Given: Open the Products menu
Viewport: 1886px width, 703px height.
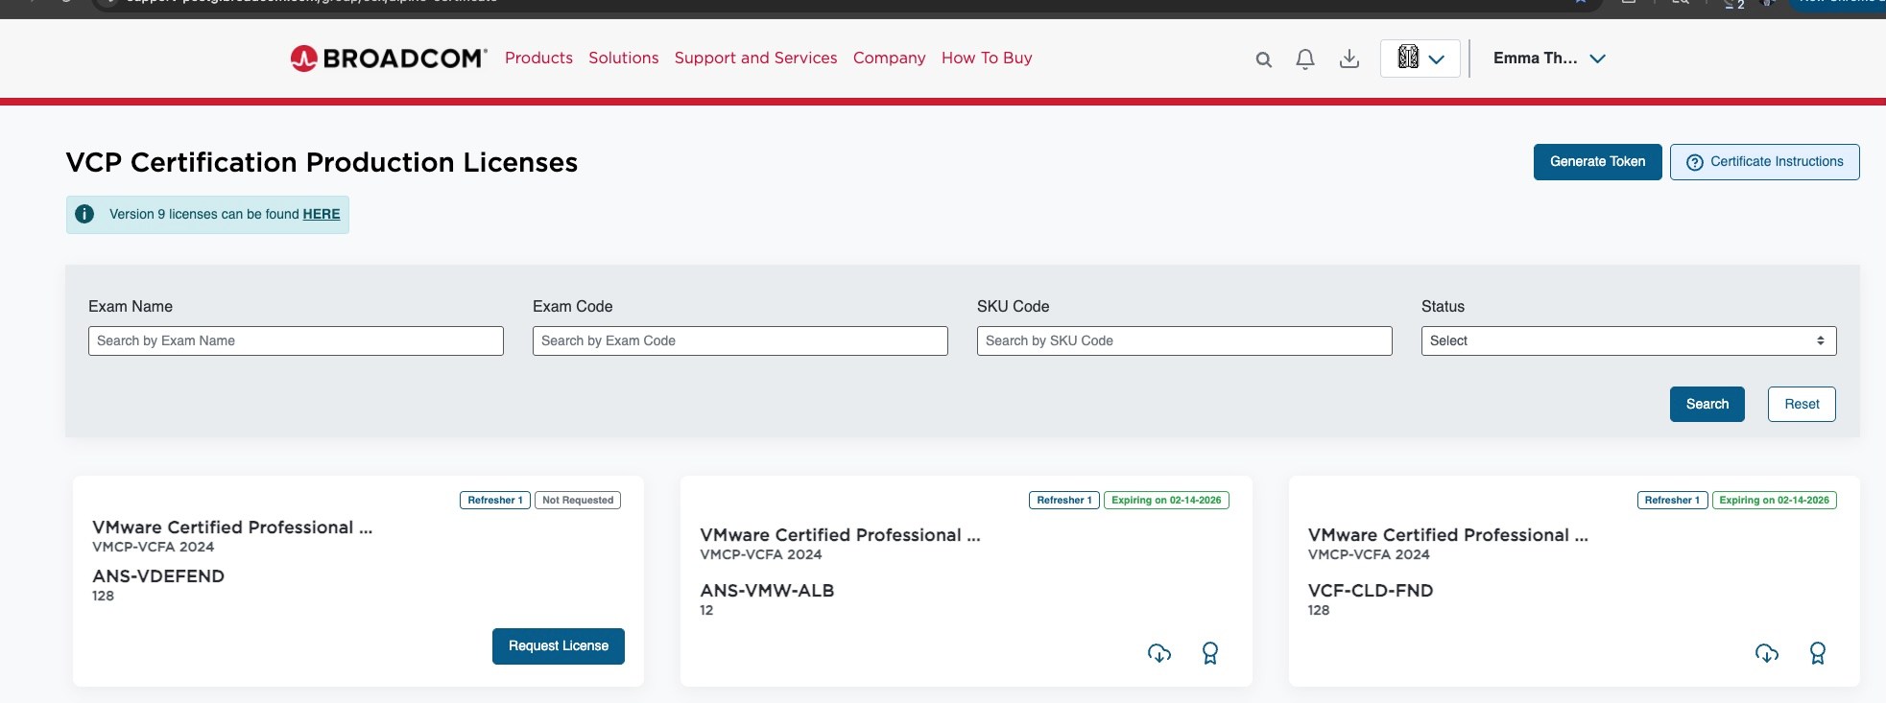Looking at the screenshot, I should (x=538, y=58).
